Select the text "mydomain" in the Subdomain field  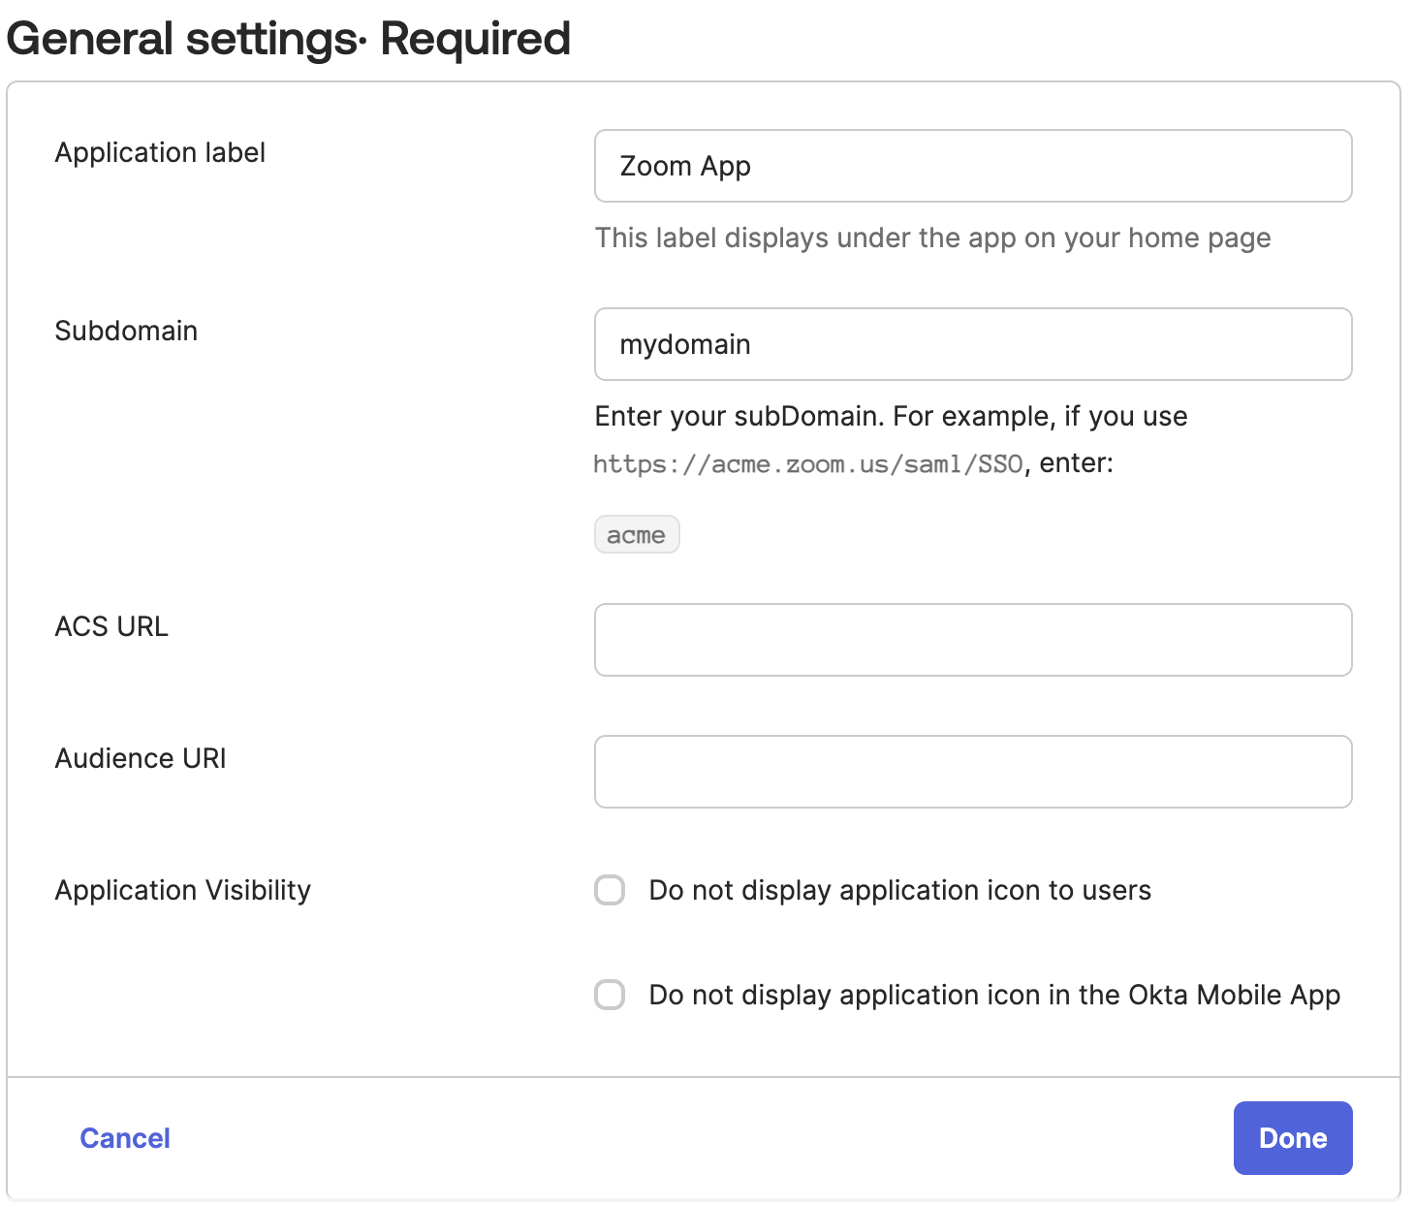[x=686, y=344]
